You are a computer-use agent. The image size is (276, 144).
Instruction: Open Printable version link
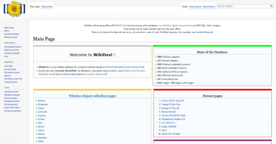pyautogui.click(x=12, y=101)
